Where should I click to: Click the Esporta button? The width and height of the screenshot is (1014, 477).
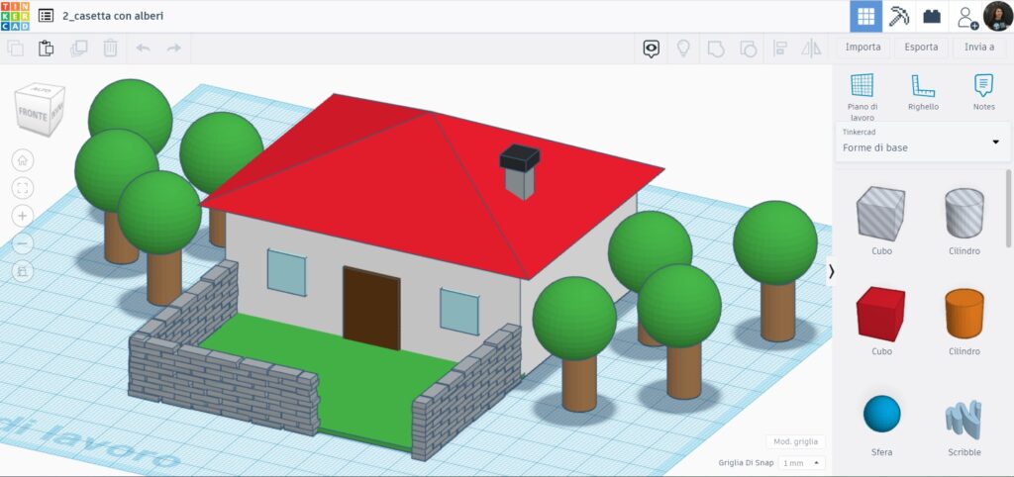click(x=921, y=47)
